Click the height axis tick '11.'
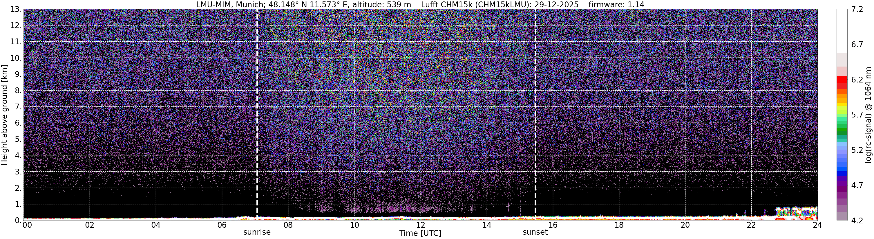 (x=16, y=42)
